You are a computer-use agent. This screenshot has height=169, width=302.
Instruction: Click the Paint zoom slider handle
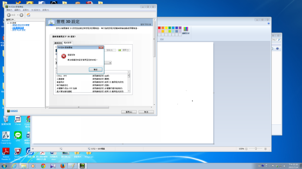(256, 149)
